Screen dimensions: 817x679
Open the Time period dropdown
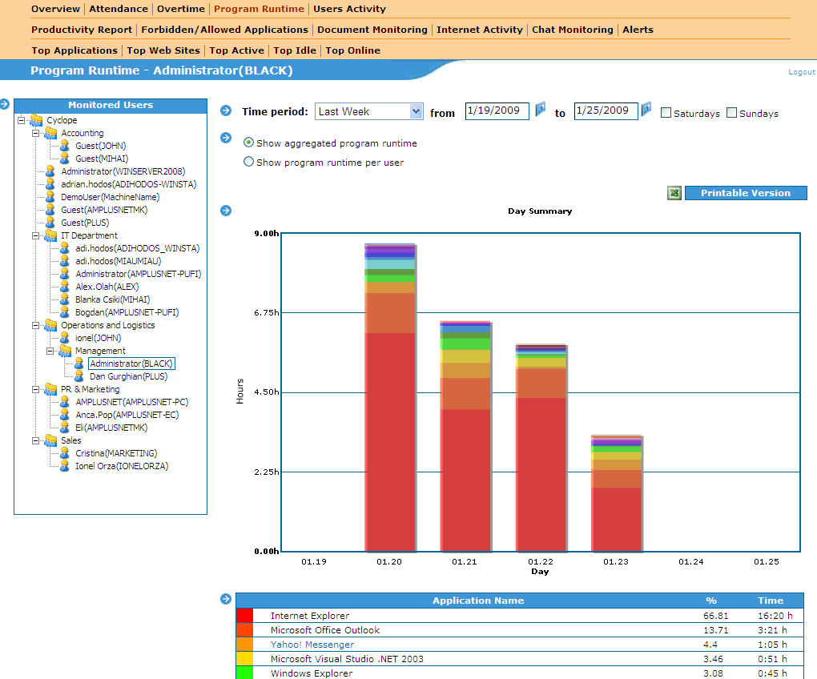368,111
